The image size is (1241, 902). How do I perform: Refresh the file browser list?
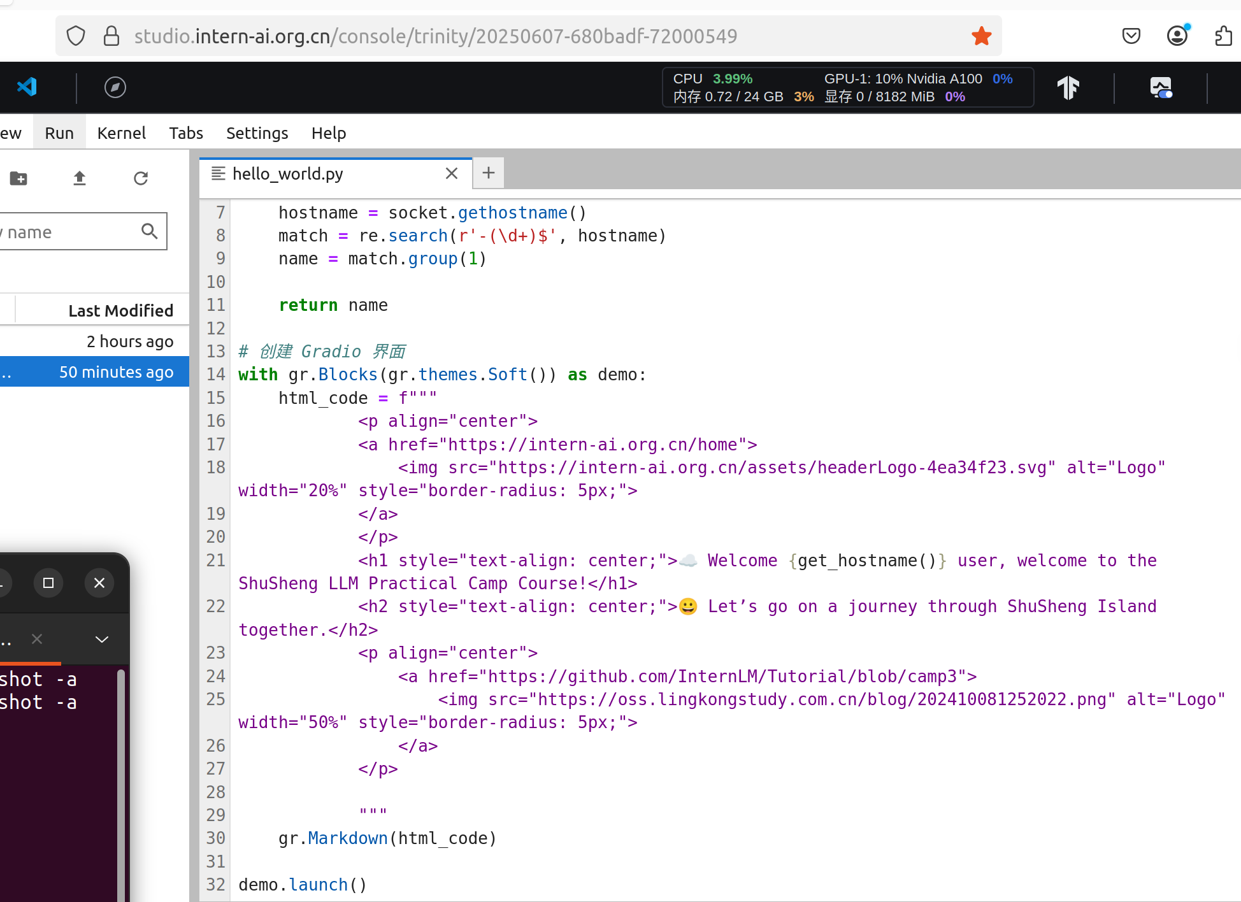coord(141,178)
